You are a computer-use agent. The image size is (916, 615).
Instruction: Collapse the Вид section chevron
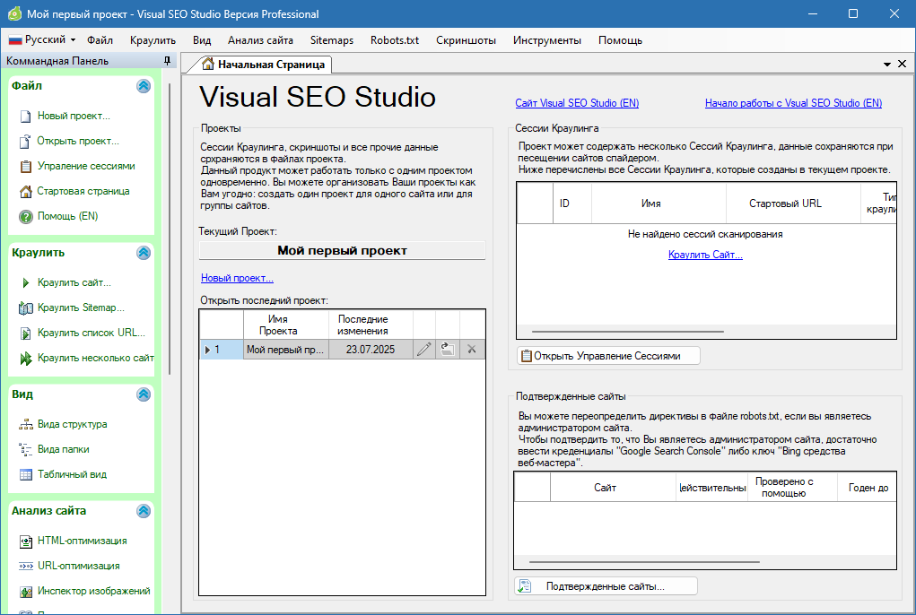click(144, 394)
